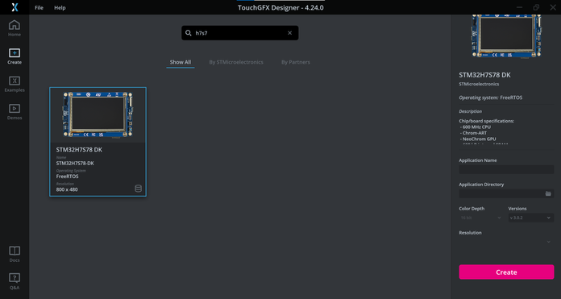
Task: Open the Color Depth dropdown
Action: pyautogui.click(x=481, y=218)
